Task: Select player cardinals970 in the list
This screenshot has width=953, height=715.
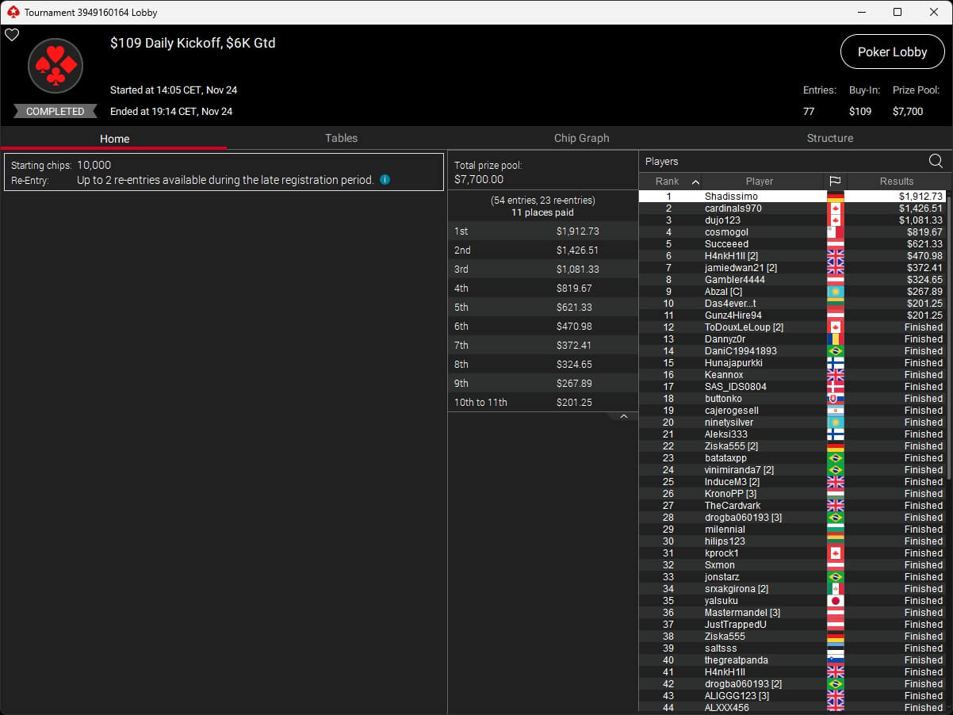Action: tap(733, 208)
